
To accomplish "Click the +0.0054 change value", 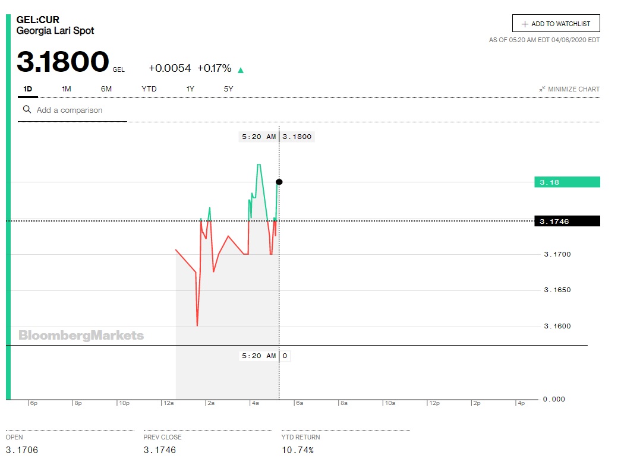I will coord(170,68).
